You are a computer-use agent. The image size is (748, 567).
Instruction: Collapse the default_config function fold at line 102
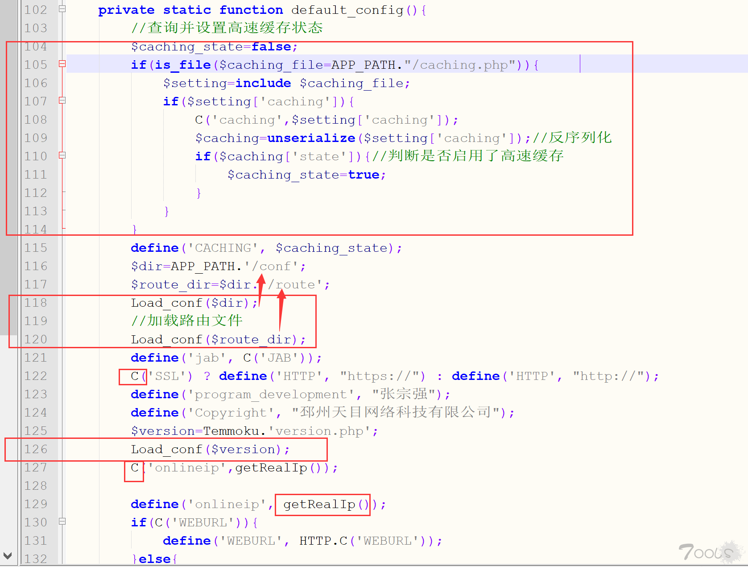[62, 8]
